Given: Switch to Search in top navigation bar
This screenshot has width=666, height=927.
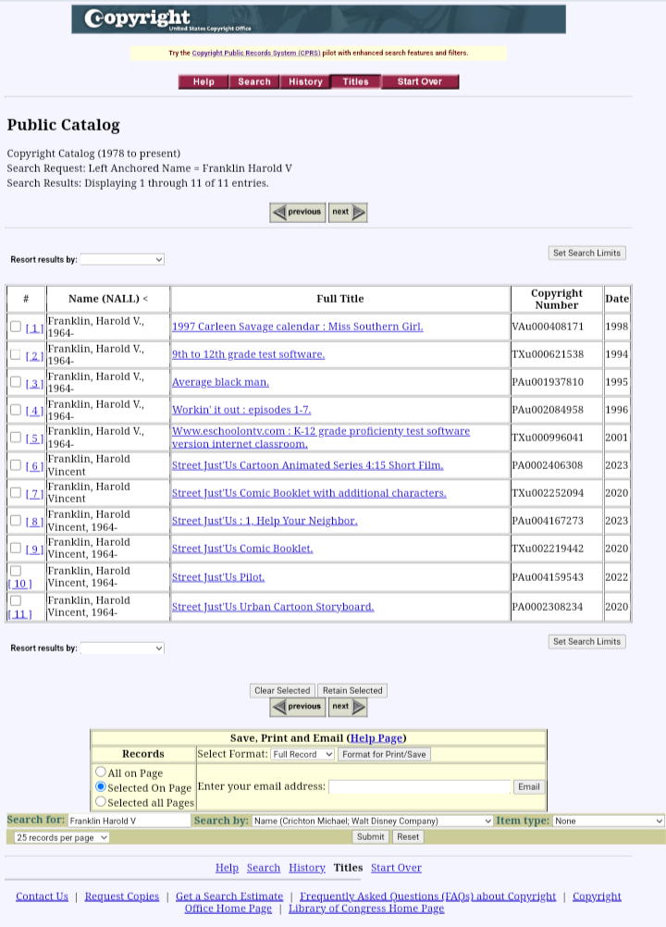Looking at the screenshot, I should (x=254, y=82).
